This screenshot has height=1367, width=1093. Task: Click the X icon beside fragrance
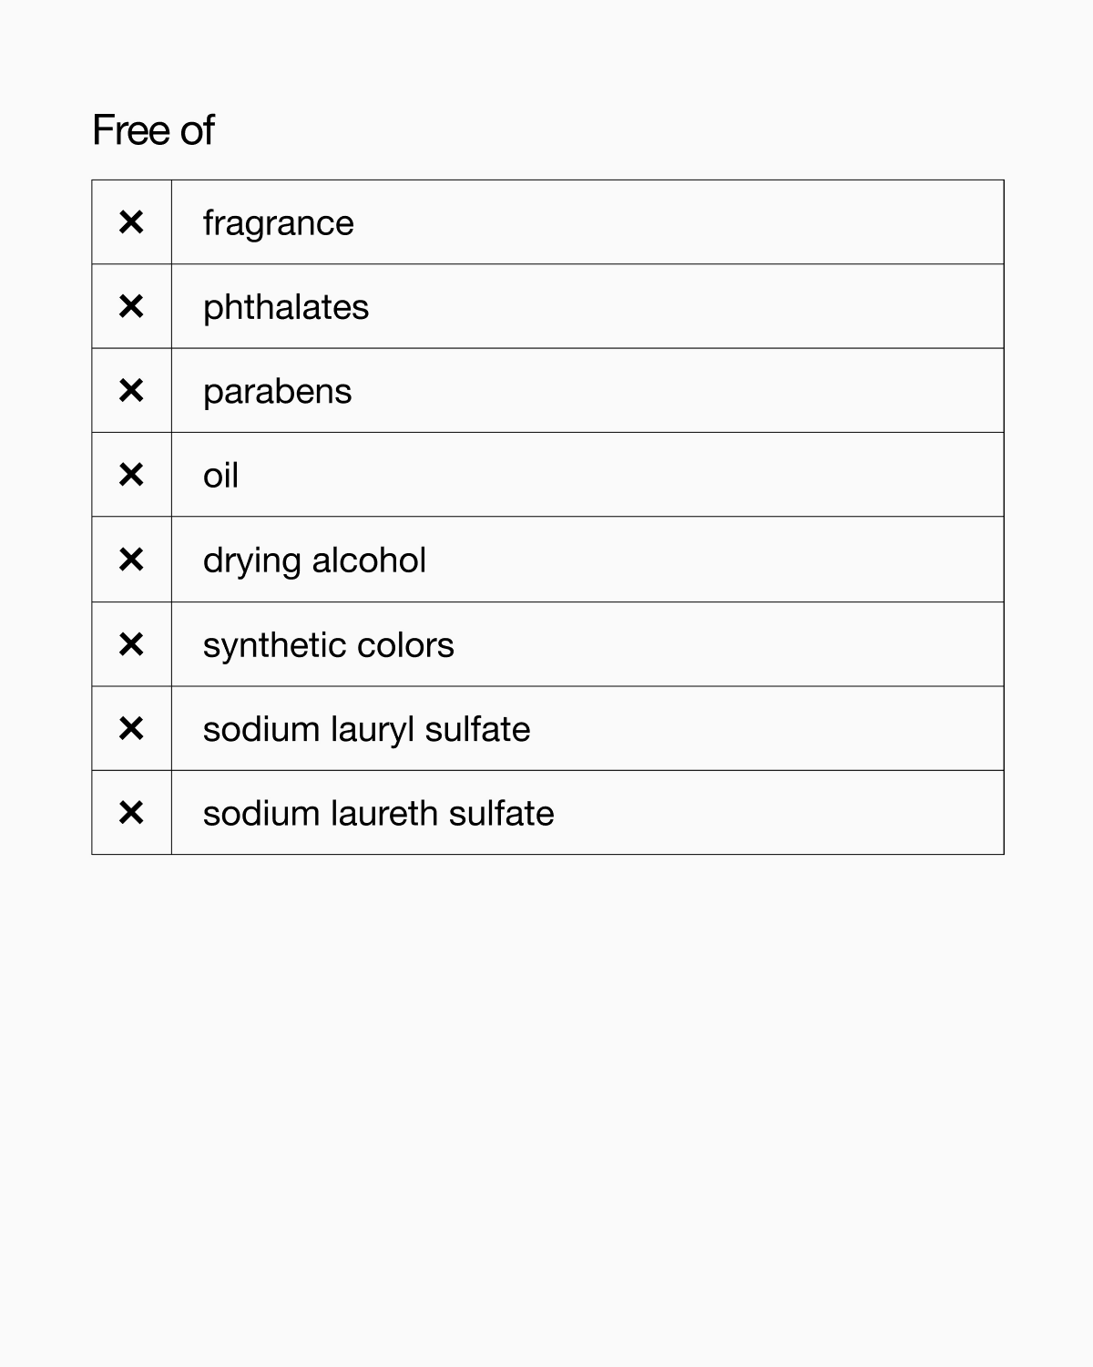[x=131, y=222]
